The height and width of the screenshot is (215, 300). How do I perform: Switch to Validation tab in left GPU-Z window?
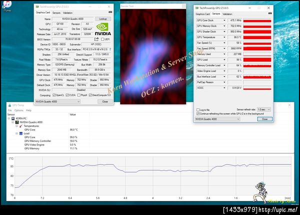pyautogui.click(x=67, y=13)
